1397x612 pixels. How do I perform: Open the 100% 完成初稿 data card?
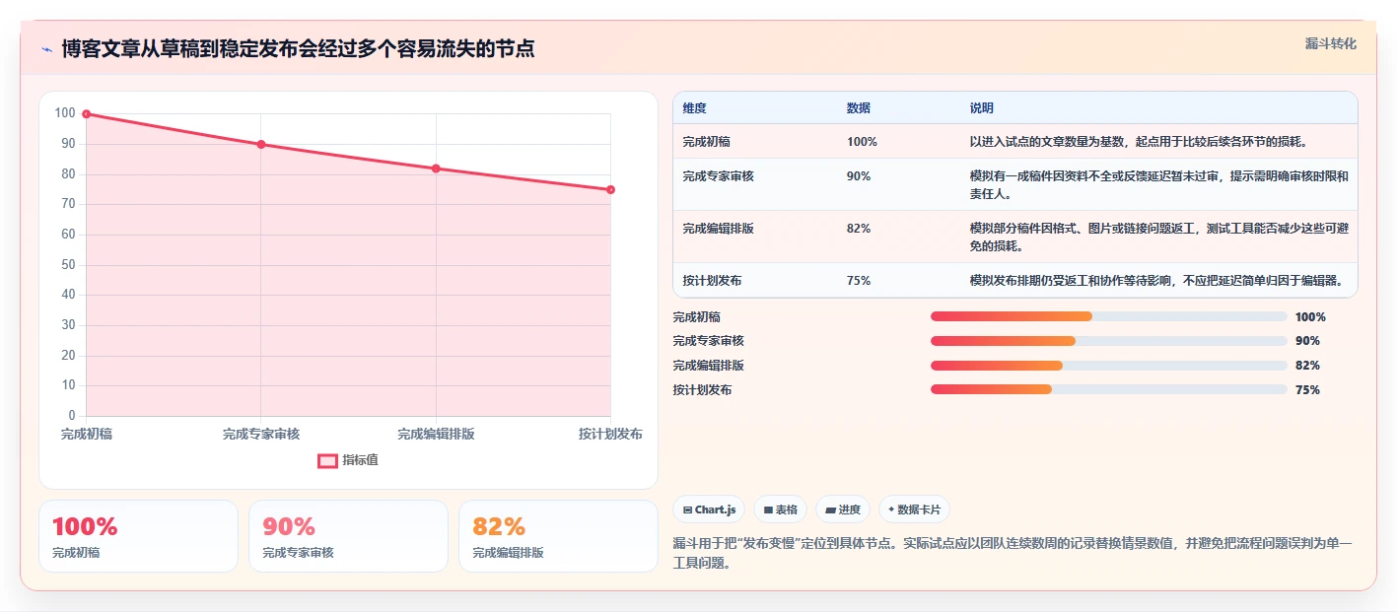click(x=138, y=536)
